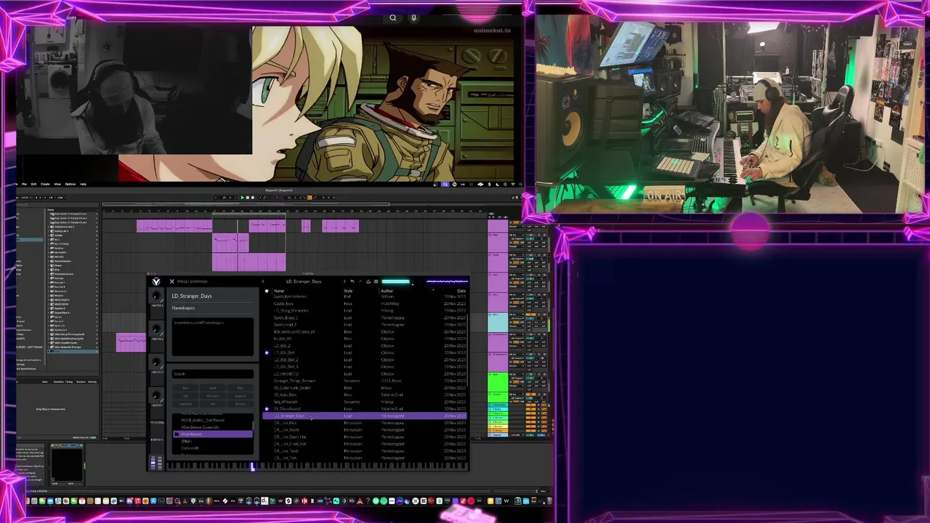Open the Vital hamburger menu
930x523 pixels.
click(376, 282)
